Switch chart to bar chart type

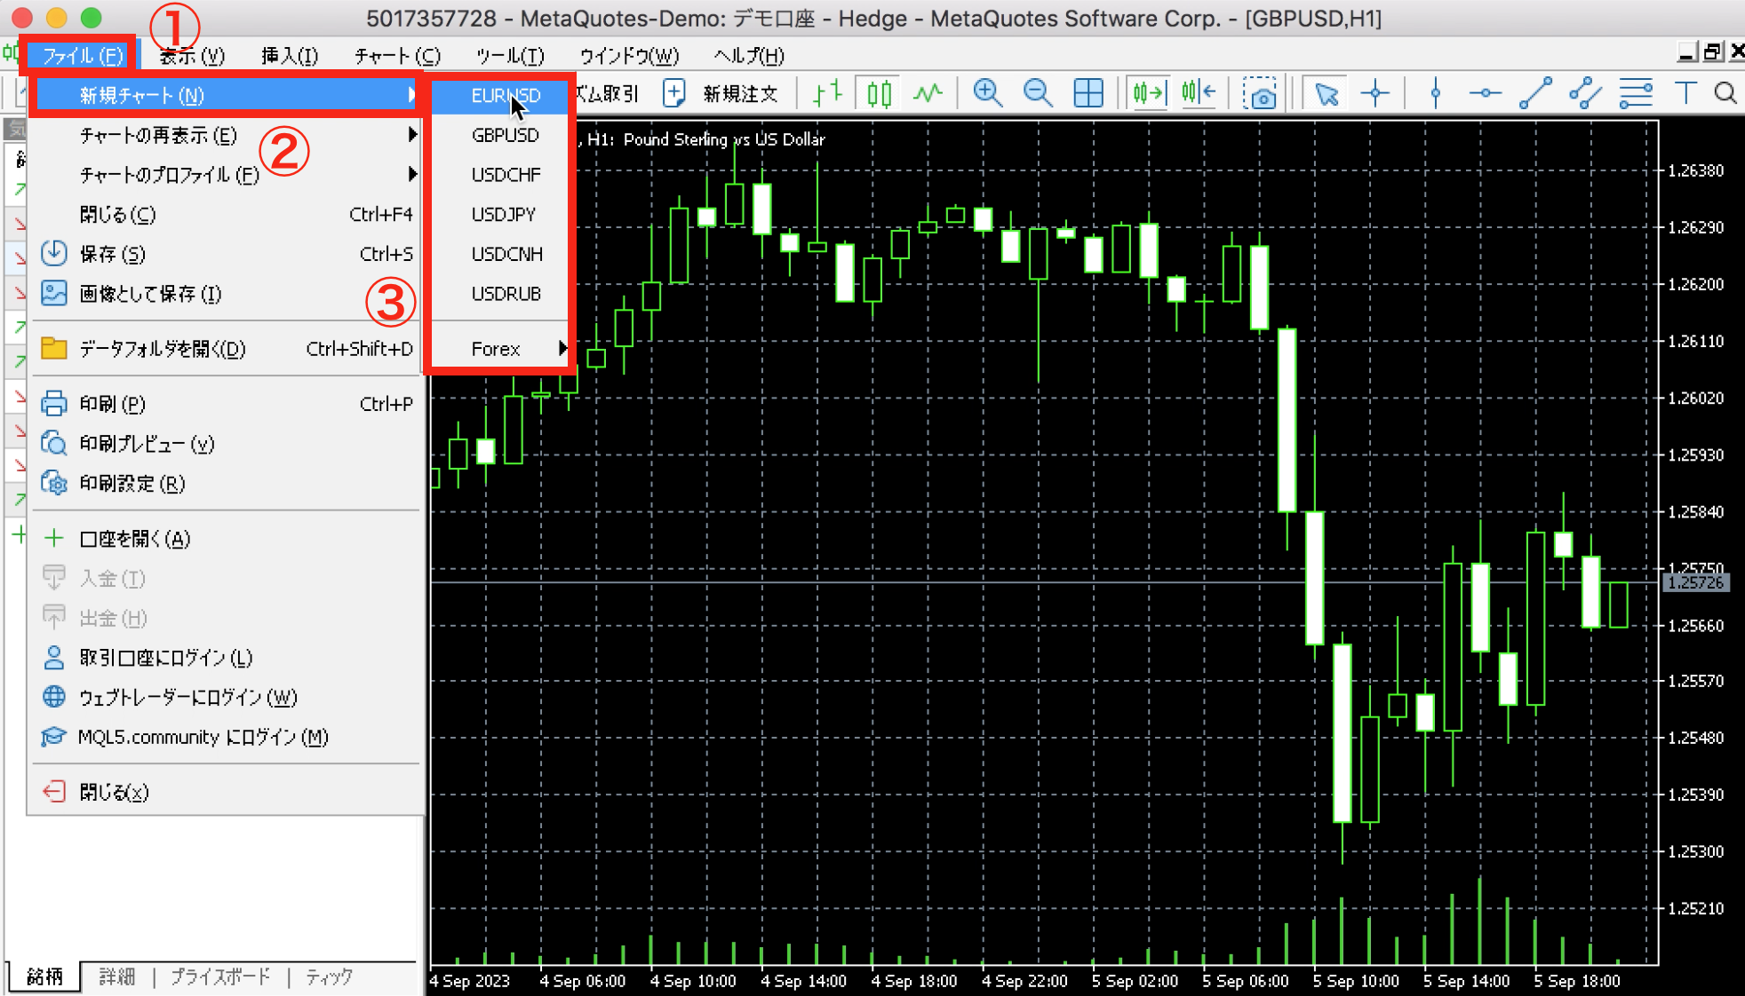click(828, 93)
